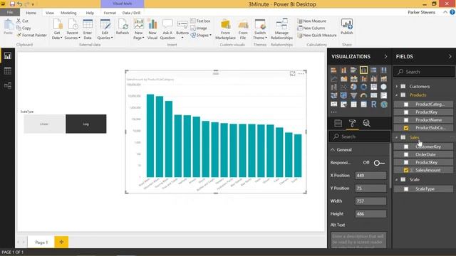Open the Switch Theme dropdown
456x256 pixels.
coord(259,29)
